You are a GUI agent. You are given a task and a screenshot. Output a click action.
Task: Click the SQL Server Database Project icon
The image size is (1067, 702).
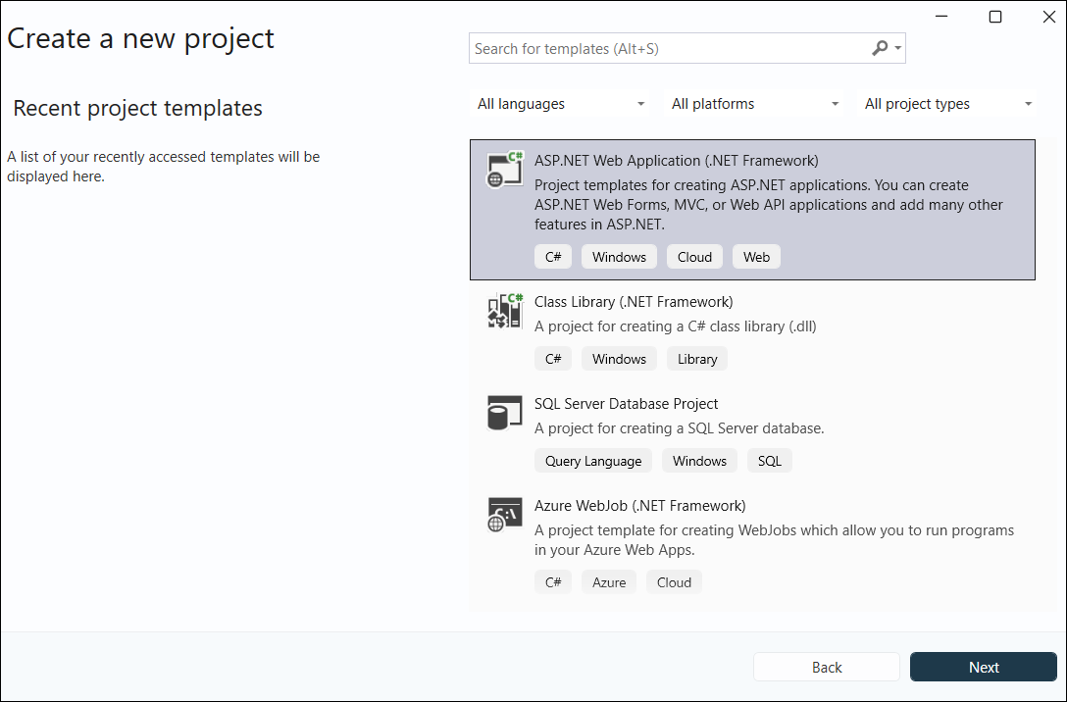(x=504, y=413)
